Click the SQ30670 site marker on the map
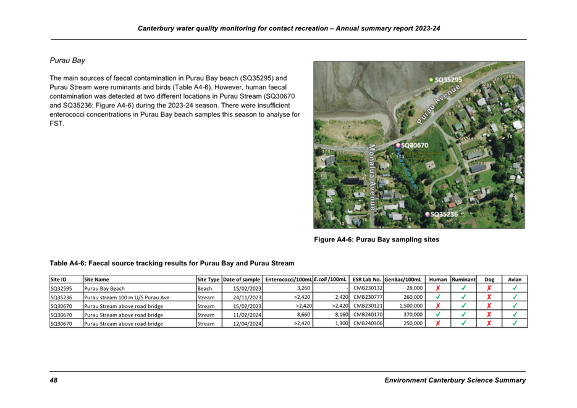The width and height of the screenshot is (577, 408). point(398,146)
